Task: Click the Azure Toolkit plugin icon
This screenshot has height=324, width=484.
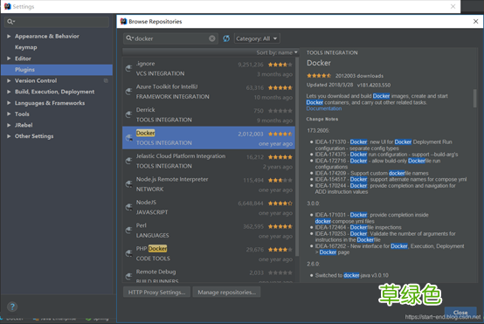Action: 128,92
